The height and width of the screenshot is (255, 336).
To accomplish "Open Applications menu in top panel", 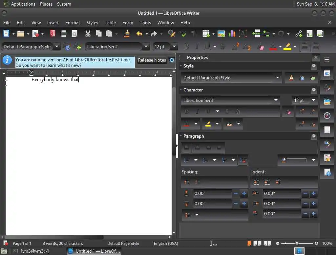I will (x=23, y=4).
